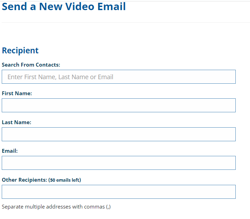
Task: Click the 'Search From Contacts:' label
Action: 31,65
